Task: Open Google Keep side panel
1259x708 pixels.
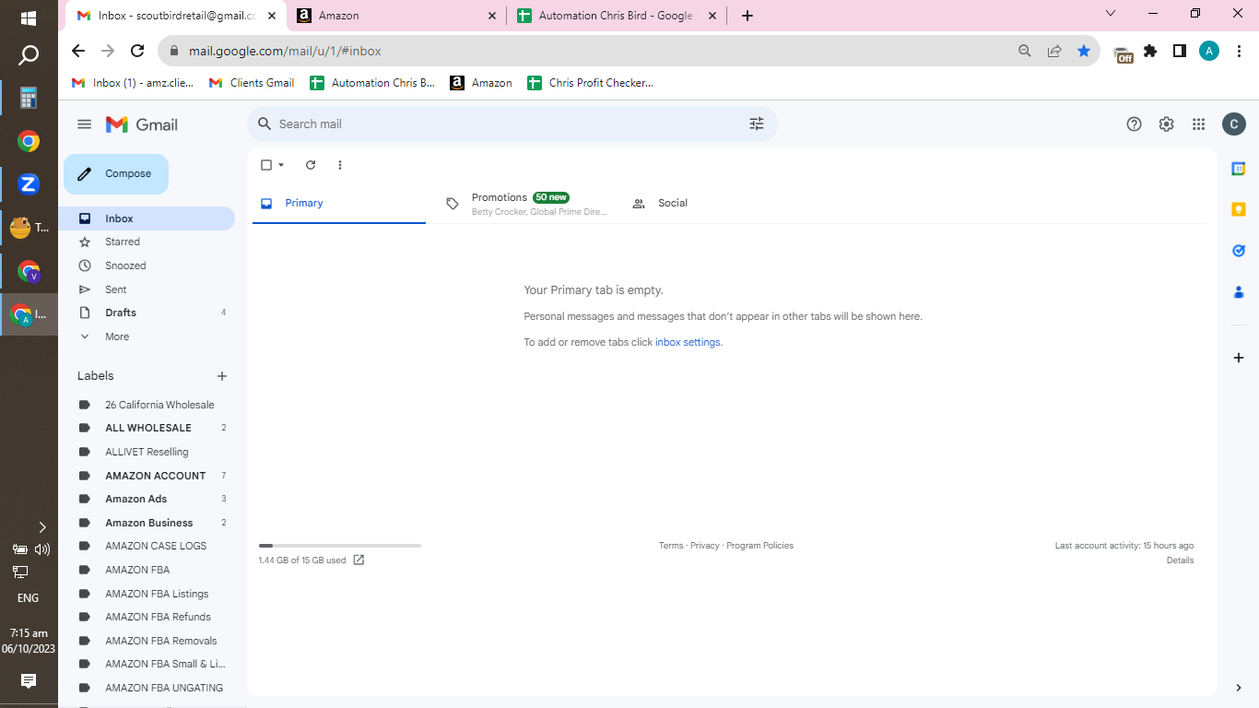Action: point(1239,209)
